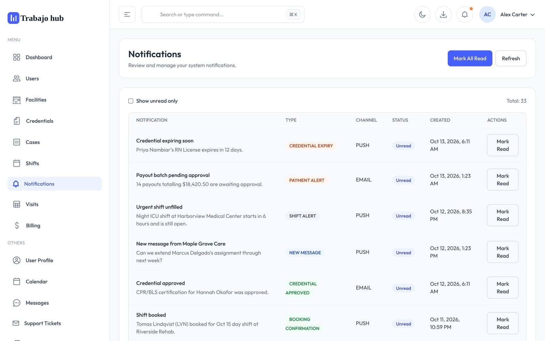Click the TYPE column header
Screen dimensions: 545x341
point(291,120)
